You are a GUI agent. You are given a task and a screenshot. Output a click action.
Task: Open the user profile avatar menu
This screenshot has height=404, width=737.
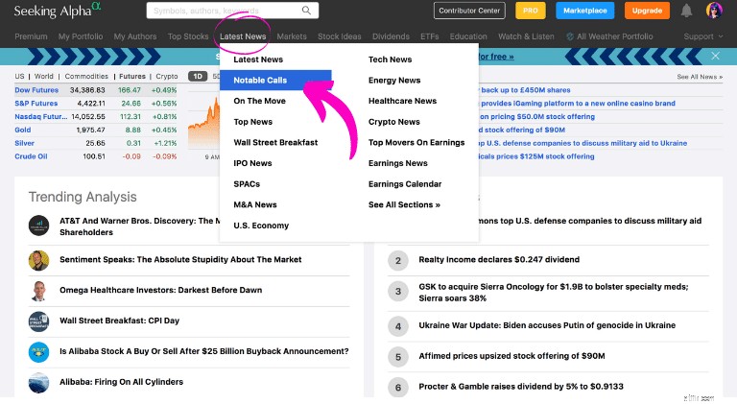click(x=714, y=11)
